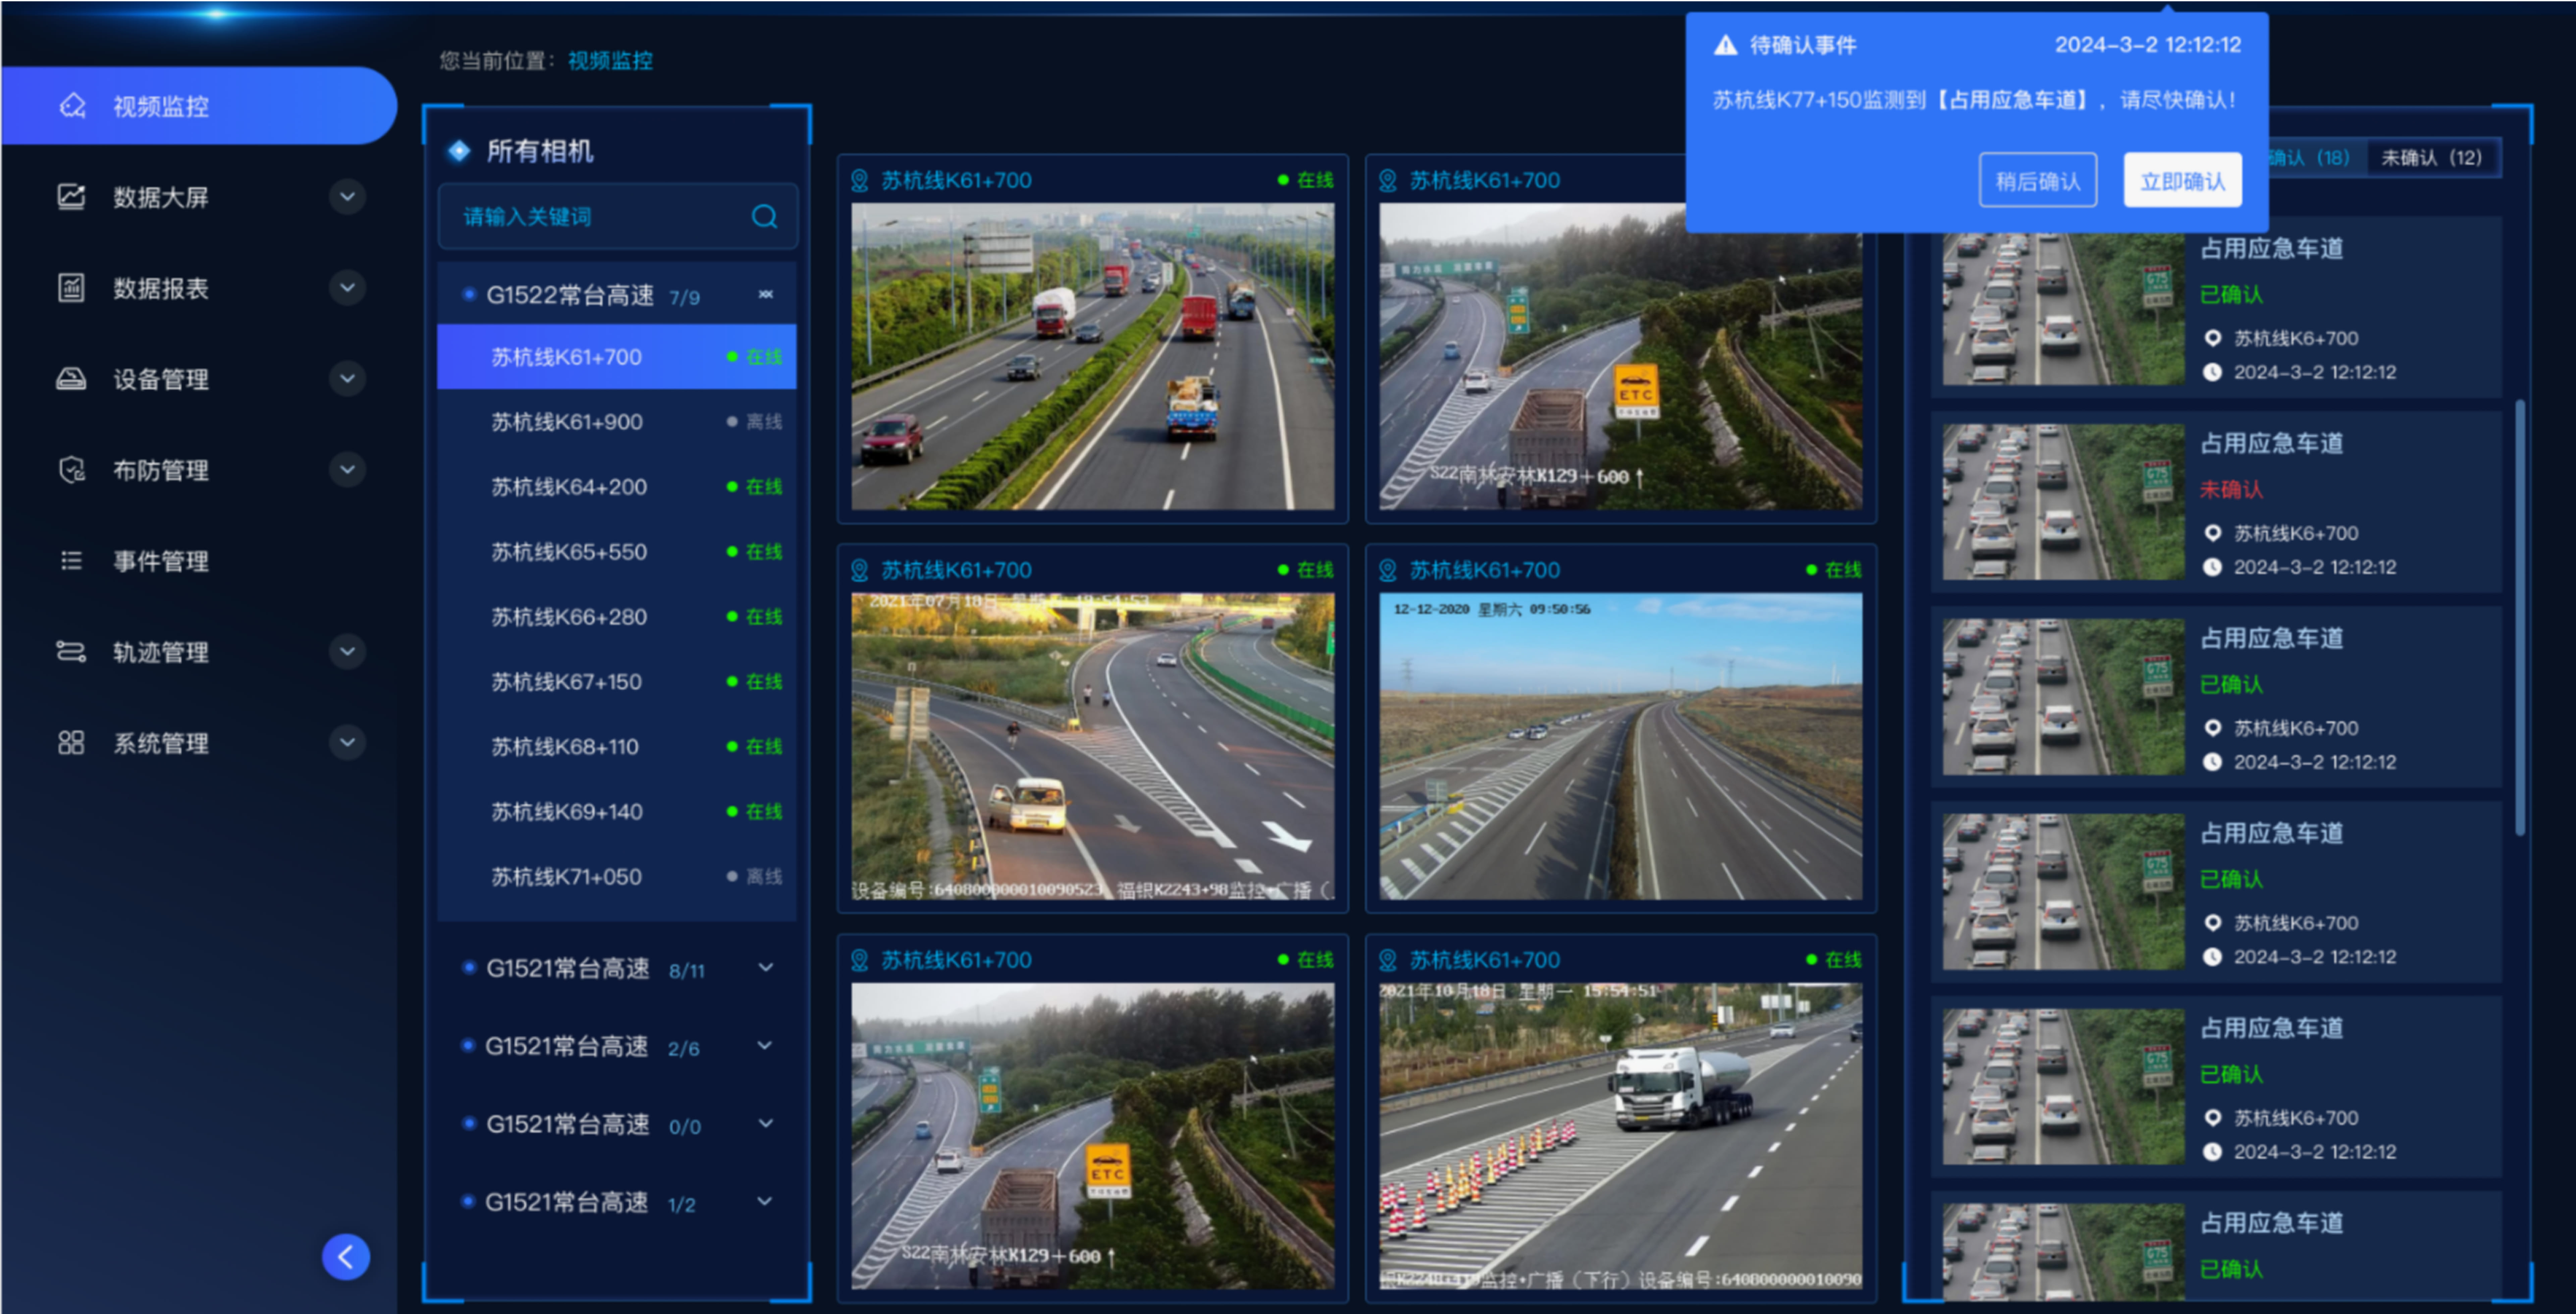Click the clock icon in the 未确认 event
This screenshot has width=2576, height=1314.
tap(2213, 567)
